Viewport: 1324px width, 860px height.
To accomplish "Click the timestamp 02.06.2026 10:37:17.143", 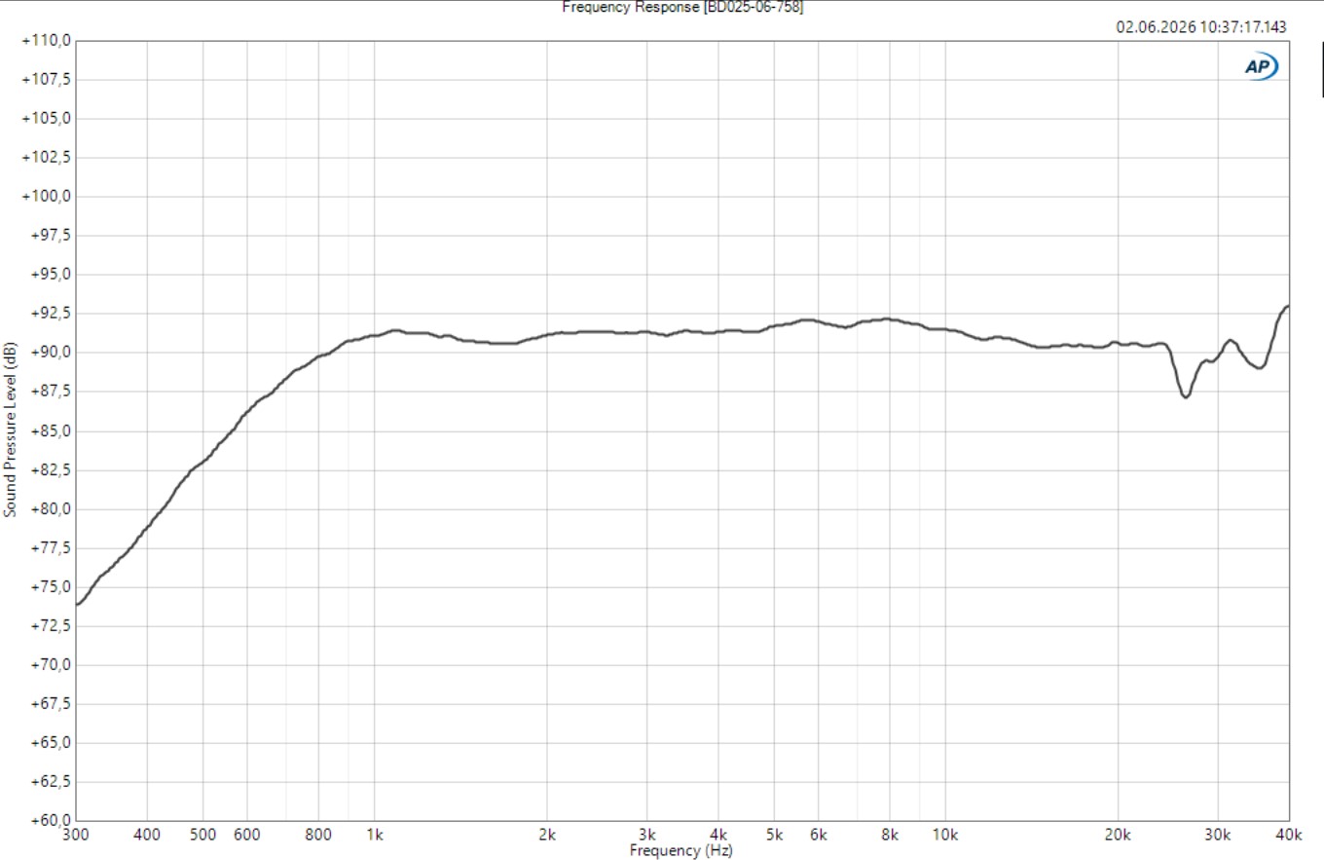I will (x=1200, y=27).
